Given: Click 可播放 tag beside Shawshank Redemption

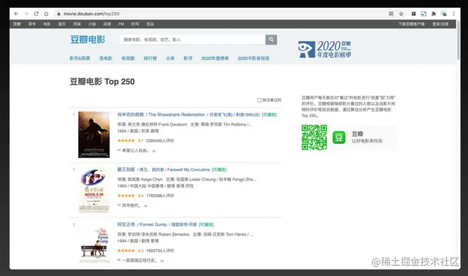Looking at the screenshot, I should click(x=269, y=115).
